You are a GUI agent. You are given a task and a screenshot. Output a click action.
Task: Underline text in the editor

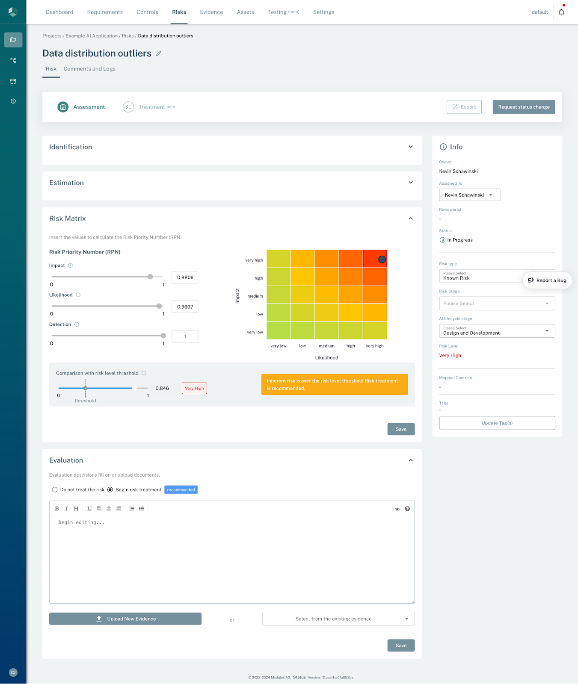89,509
